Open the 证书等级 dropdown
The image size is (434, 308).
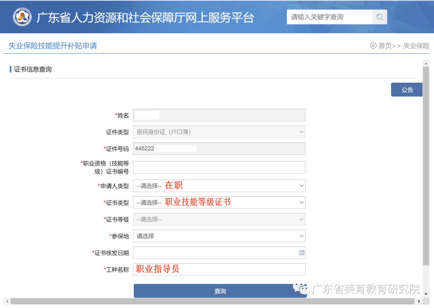coord(219,219)
